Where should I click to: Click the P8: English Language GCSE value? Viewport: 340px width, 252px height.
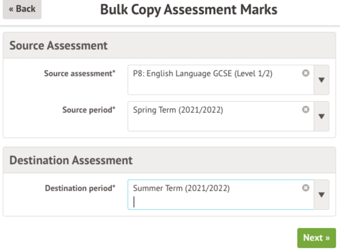coord(202,73)
